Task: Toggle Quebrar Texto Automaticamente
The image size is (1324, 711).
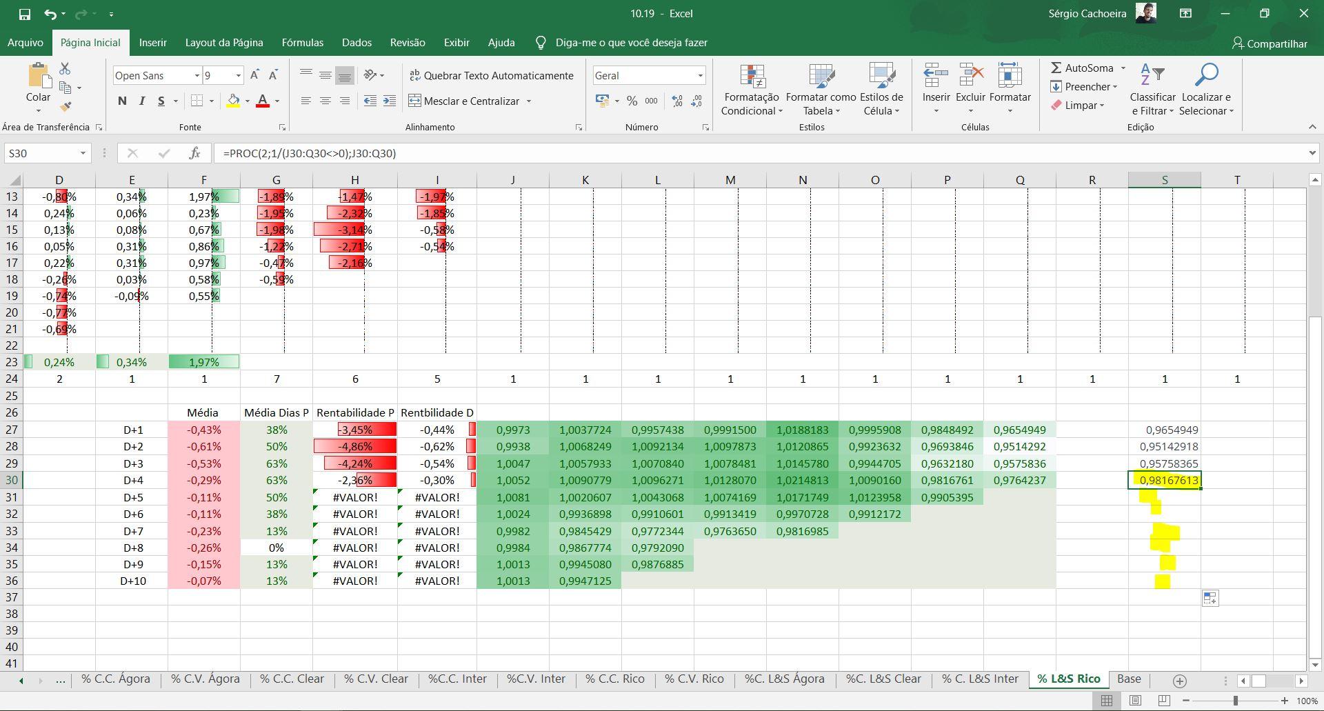Action: 491,75
